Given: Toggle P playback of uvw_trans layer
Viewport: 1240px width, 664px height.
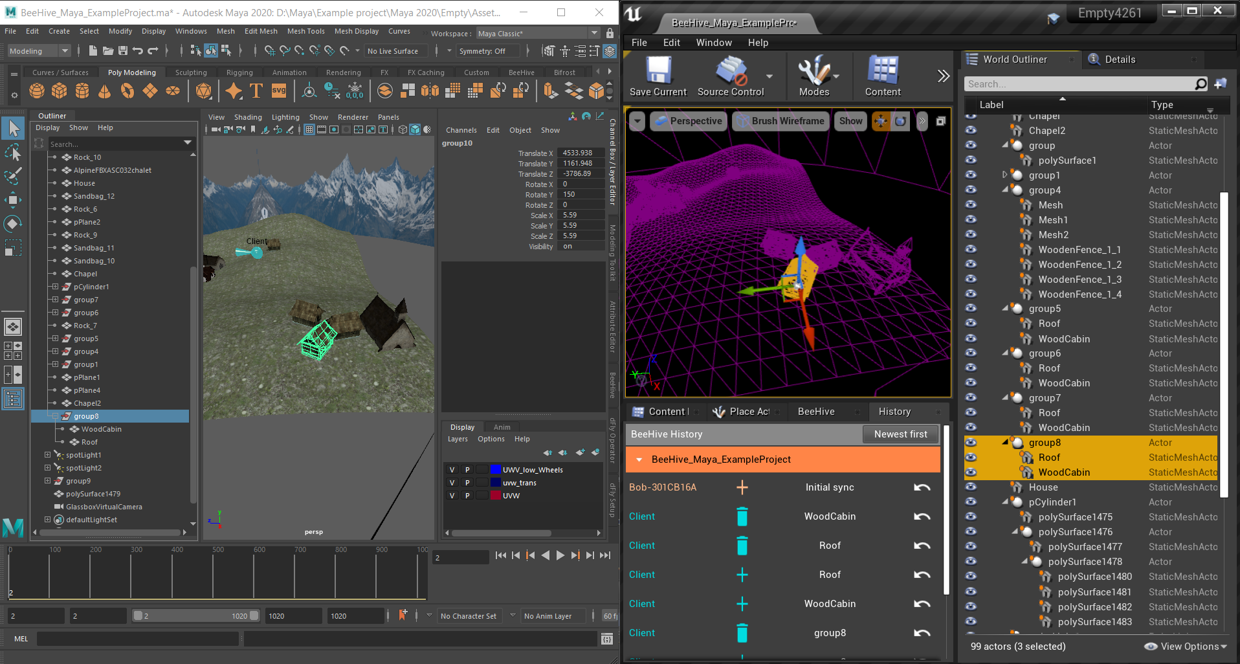Looking at the screenshot, I should (x=467, y=483).
